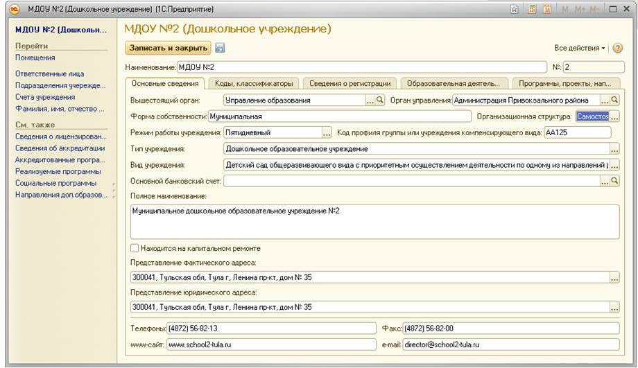Switch to the Сведения о регистрации tab

click(x=350, y=83)
